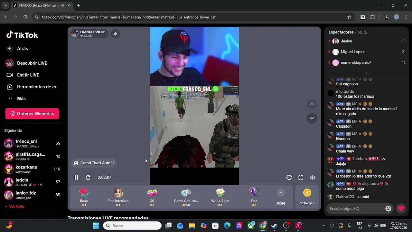Go to next live with down arrow
412x232 pixels.
pyautogui.click(x=312, y=118)
